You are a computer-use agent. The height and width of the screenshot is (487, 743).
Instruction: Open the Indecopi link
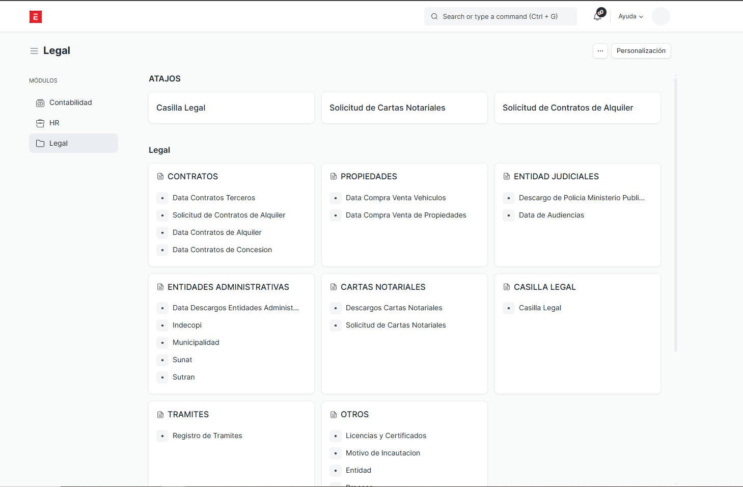(187, 325)
